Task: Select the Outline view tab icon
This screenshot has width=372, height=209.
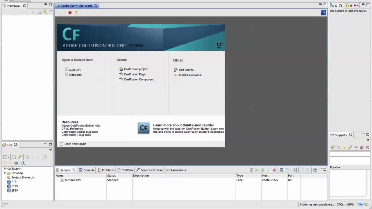Action: click(332, 6)
